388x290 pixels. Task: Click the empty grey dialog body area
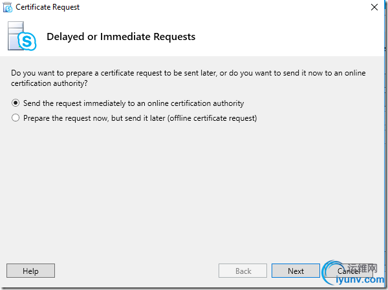tap(194, 187)
